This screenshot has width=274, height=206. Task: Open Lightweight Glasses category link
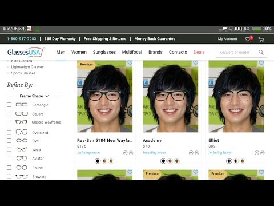(x=27, y=67)
